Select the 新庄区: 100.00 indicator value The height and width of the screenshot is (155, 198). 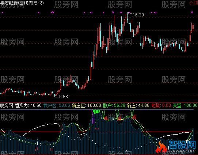coord(87,105)
